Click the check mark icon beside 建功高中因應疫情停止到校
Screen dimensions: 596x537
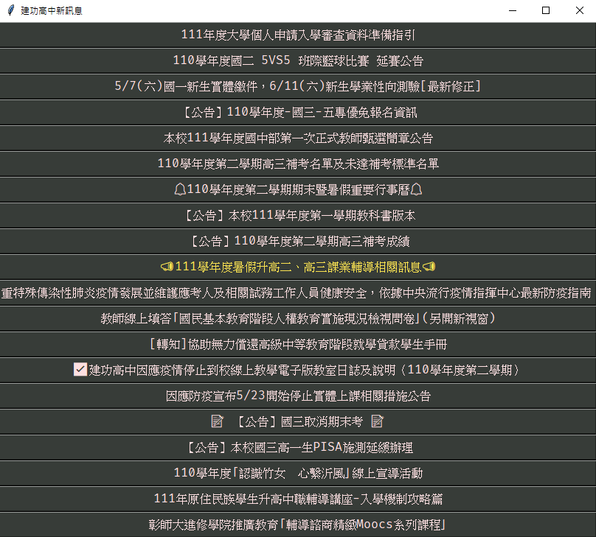[x=80, y=369]
